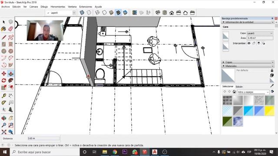Open the Layer0 dropdown in toolbar
The width and height of the screenshot is (278, 156).
(74, 13)
